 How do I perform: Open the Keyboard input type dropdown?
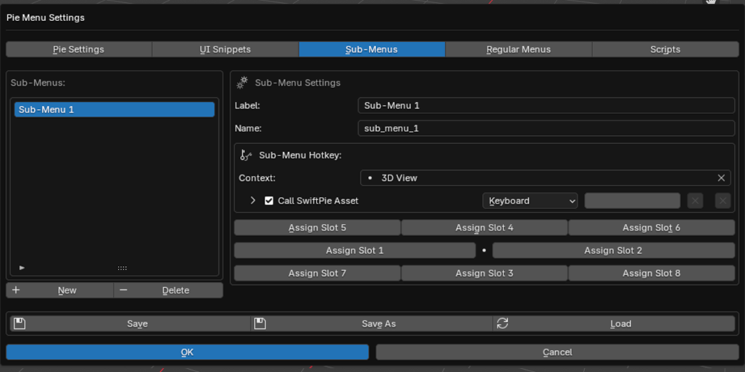(x=530, y=201)
